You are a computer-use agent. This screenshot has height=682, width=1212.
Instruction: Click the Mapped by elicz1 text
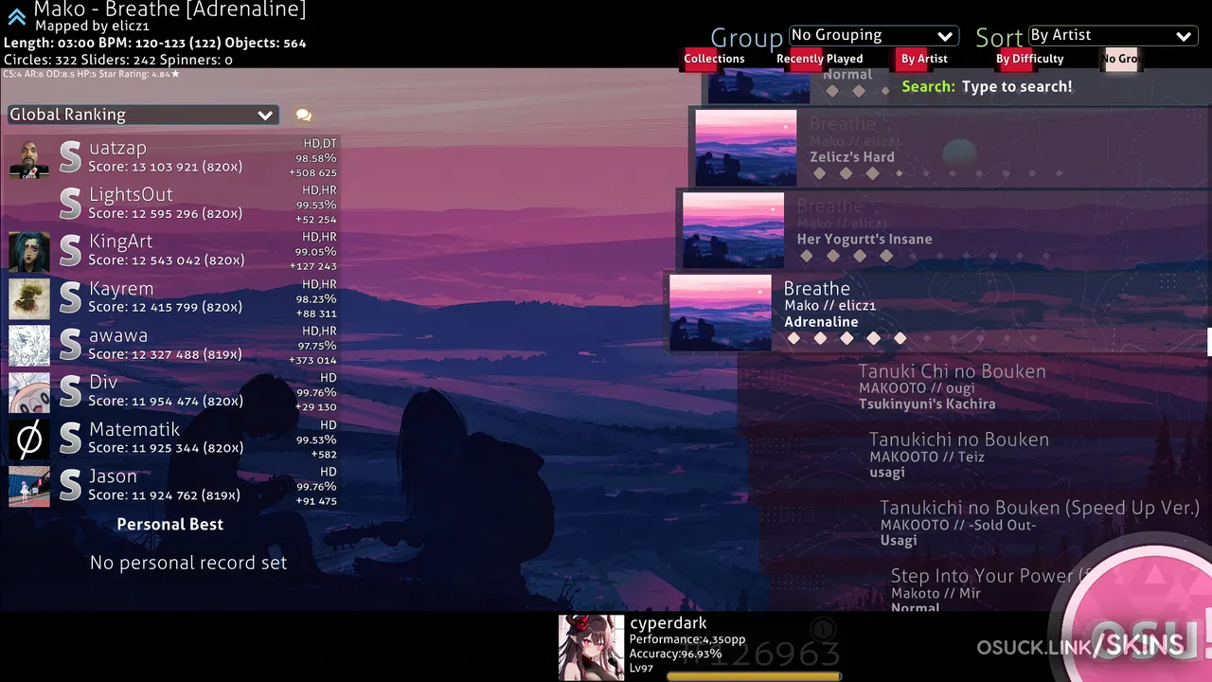coord(92,27)
